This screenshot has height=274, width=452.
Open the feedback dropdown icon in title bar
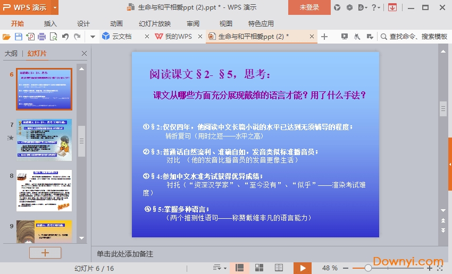tap(362, 7)
